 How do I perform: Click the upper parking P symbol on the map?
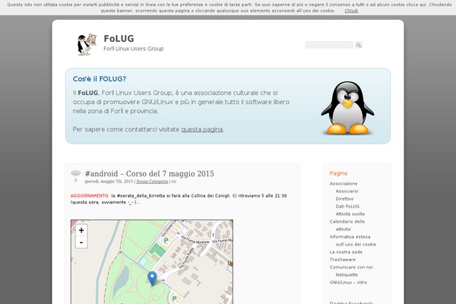pos(166,240)
